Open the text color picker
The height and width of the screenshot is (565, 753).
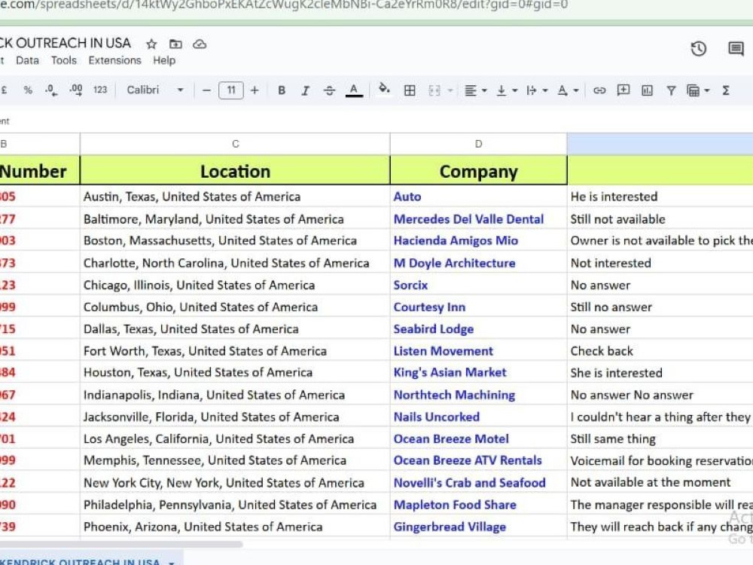pyautogui.click(x=354, y=90)
